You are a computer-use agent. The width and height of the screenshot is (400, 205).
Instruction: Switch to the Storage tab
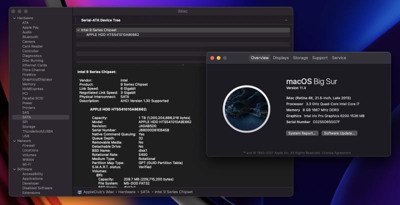click(300, 58)
